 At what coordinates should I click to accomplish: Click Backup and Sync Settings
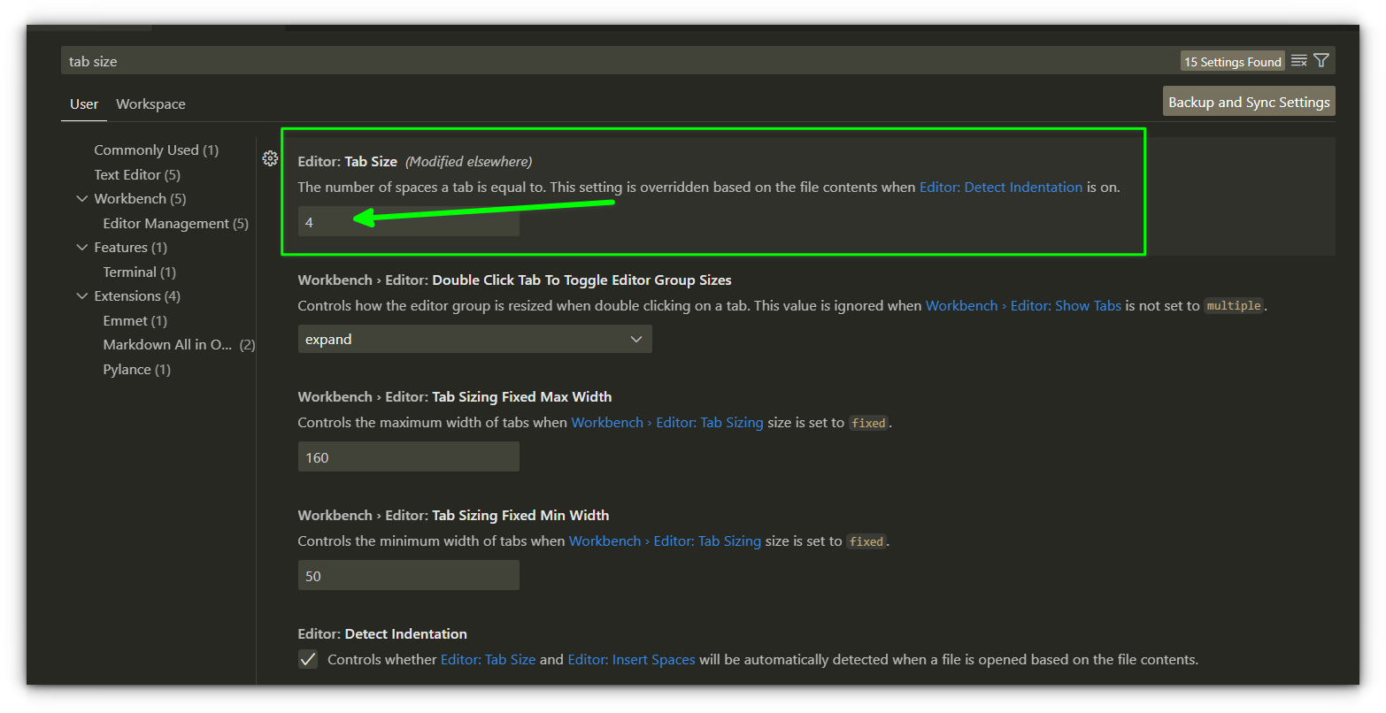[x=1248, y=101]
